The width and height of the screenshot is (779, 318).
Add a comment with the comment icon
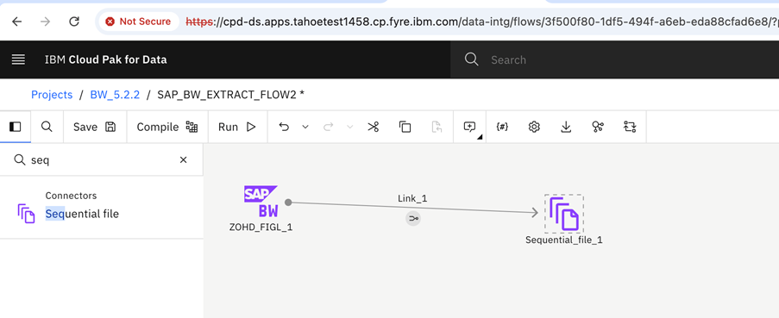coord(469,127)
